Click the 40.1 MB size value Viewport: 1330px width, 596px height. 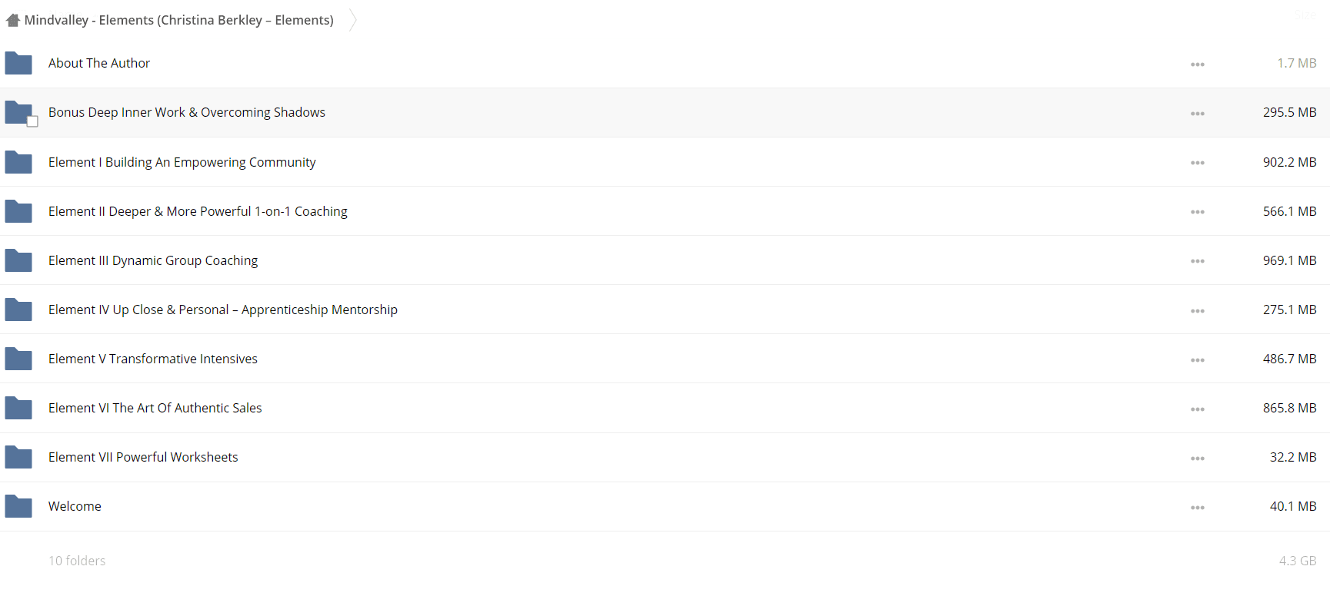[x=1293, y=506]
